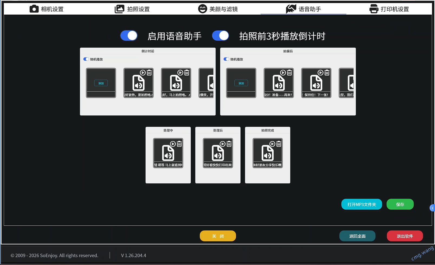Open the 打印机设置 tab
This screenshot has height=265, width=435.
click(389, 9)
